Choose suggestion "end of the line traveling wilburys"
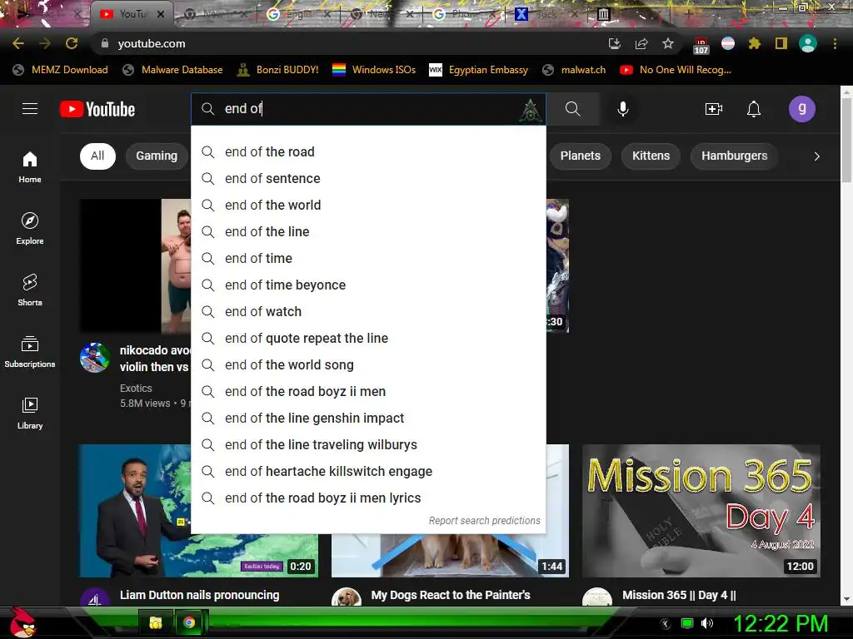Screen dimensions: 853x639 click(368, 444)
